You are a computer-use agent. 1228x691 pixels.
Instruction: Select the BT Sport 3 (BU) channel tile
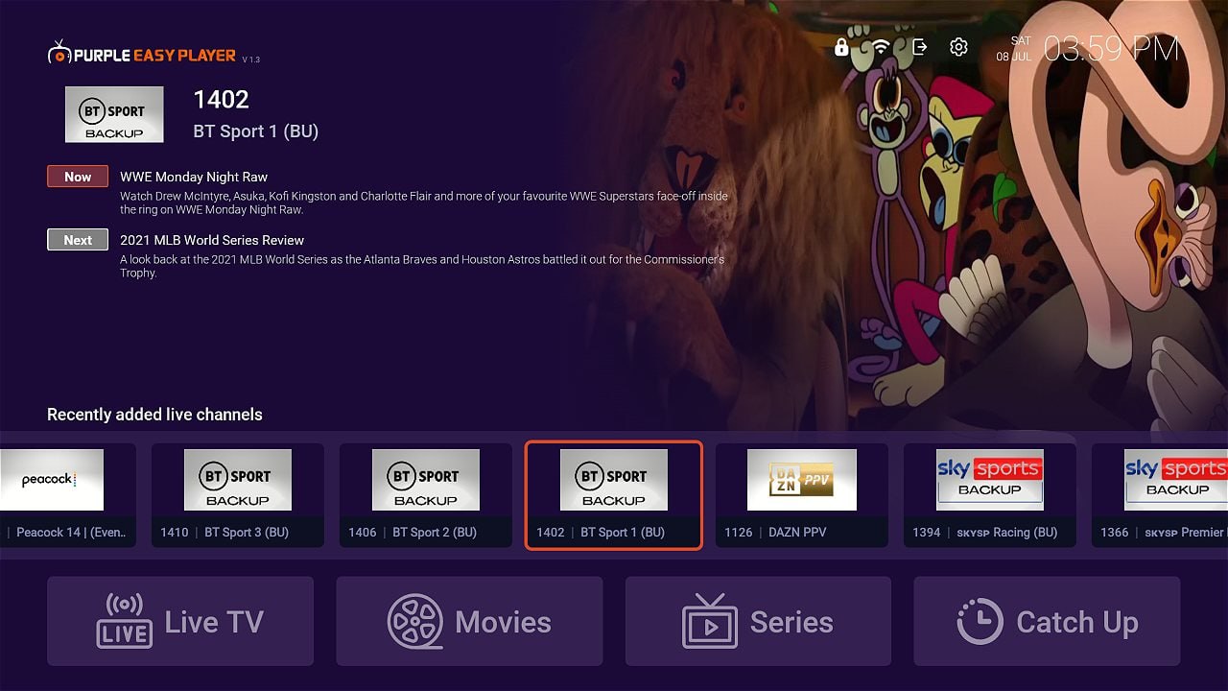point(237,495)
